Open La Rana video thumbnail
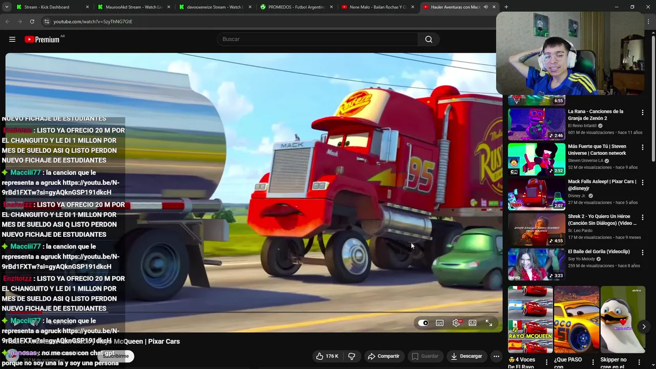656x369 pixels. click(x=537, y=124)
